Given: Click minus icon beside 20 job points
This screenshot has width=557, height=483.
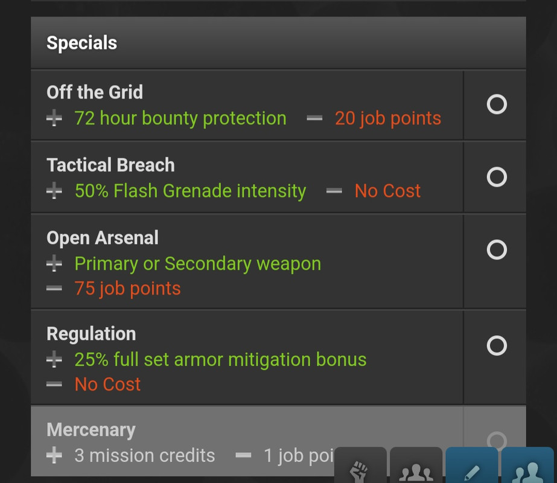Looking at the screenshot, I should pos(314,118).
